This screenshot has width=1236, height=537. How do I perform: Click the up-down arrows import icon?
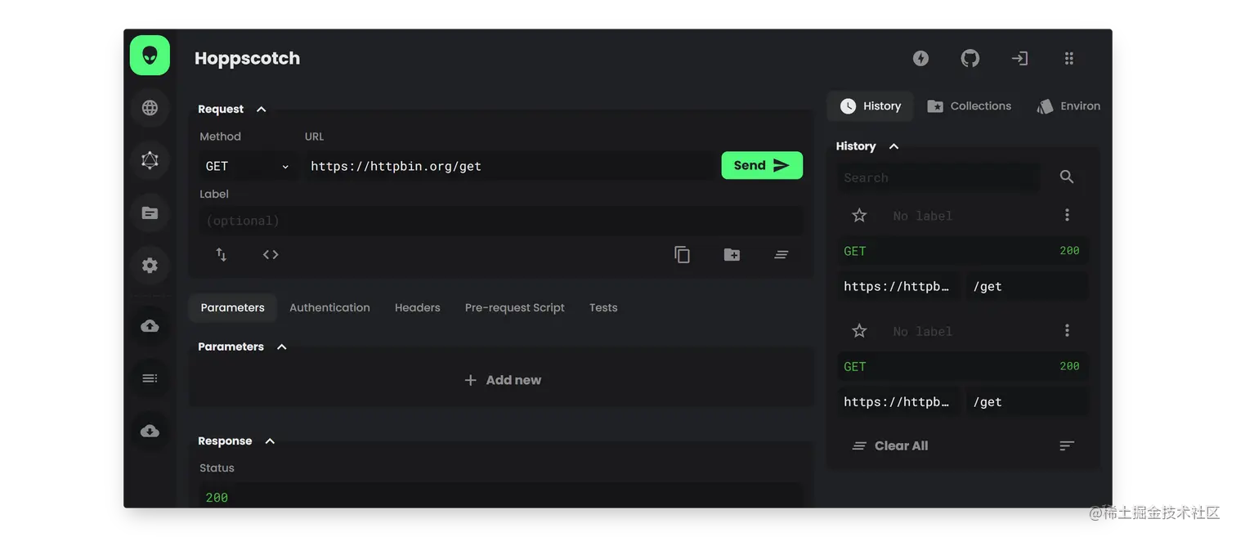[x=221, y=254]
